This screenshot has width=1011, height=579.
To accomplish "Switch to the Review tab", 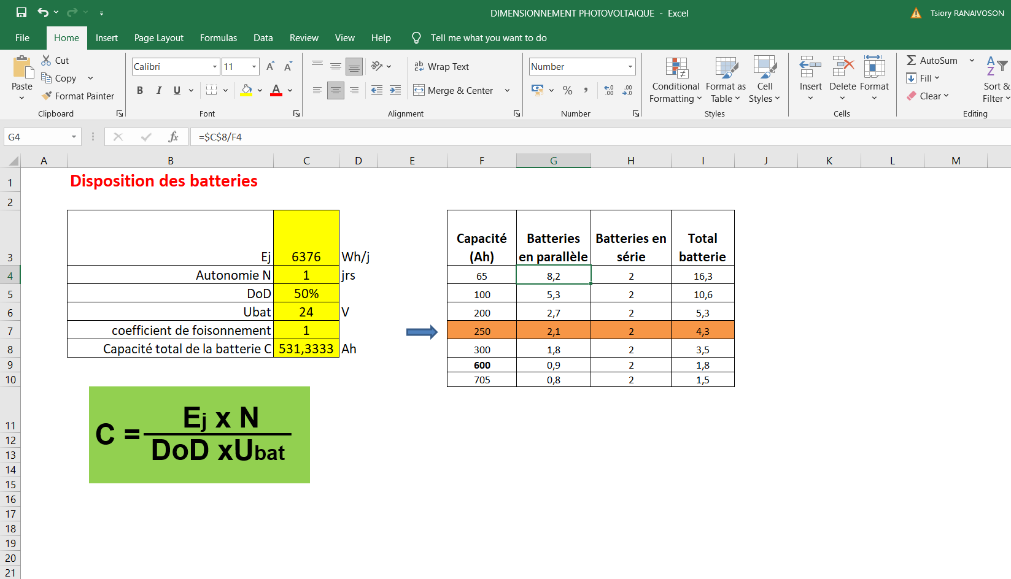I will tap(304, 38).
